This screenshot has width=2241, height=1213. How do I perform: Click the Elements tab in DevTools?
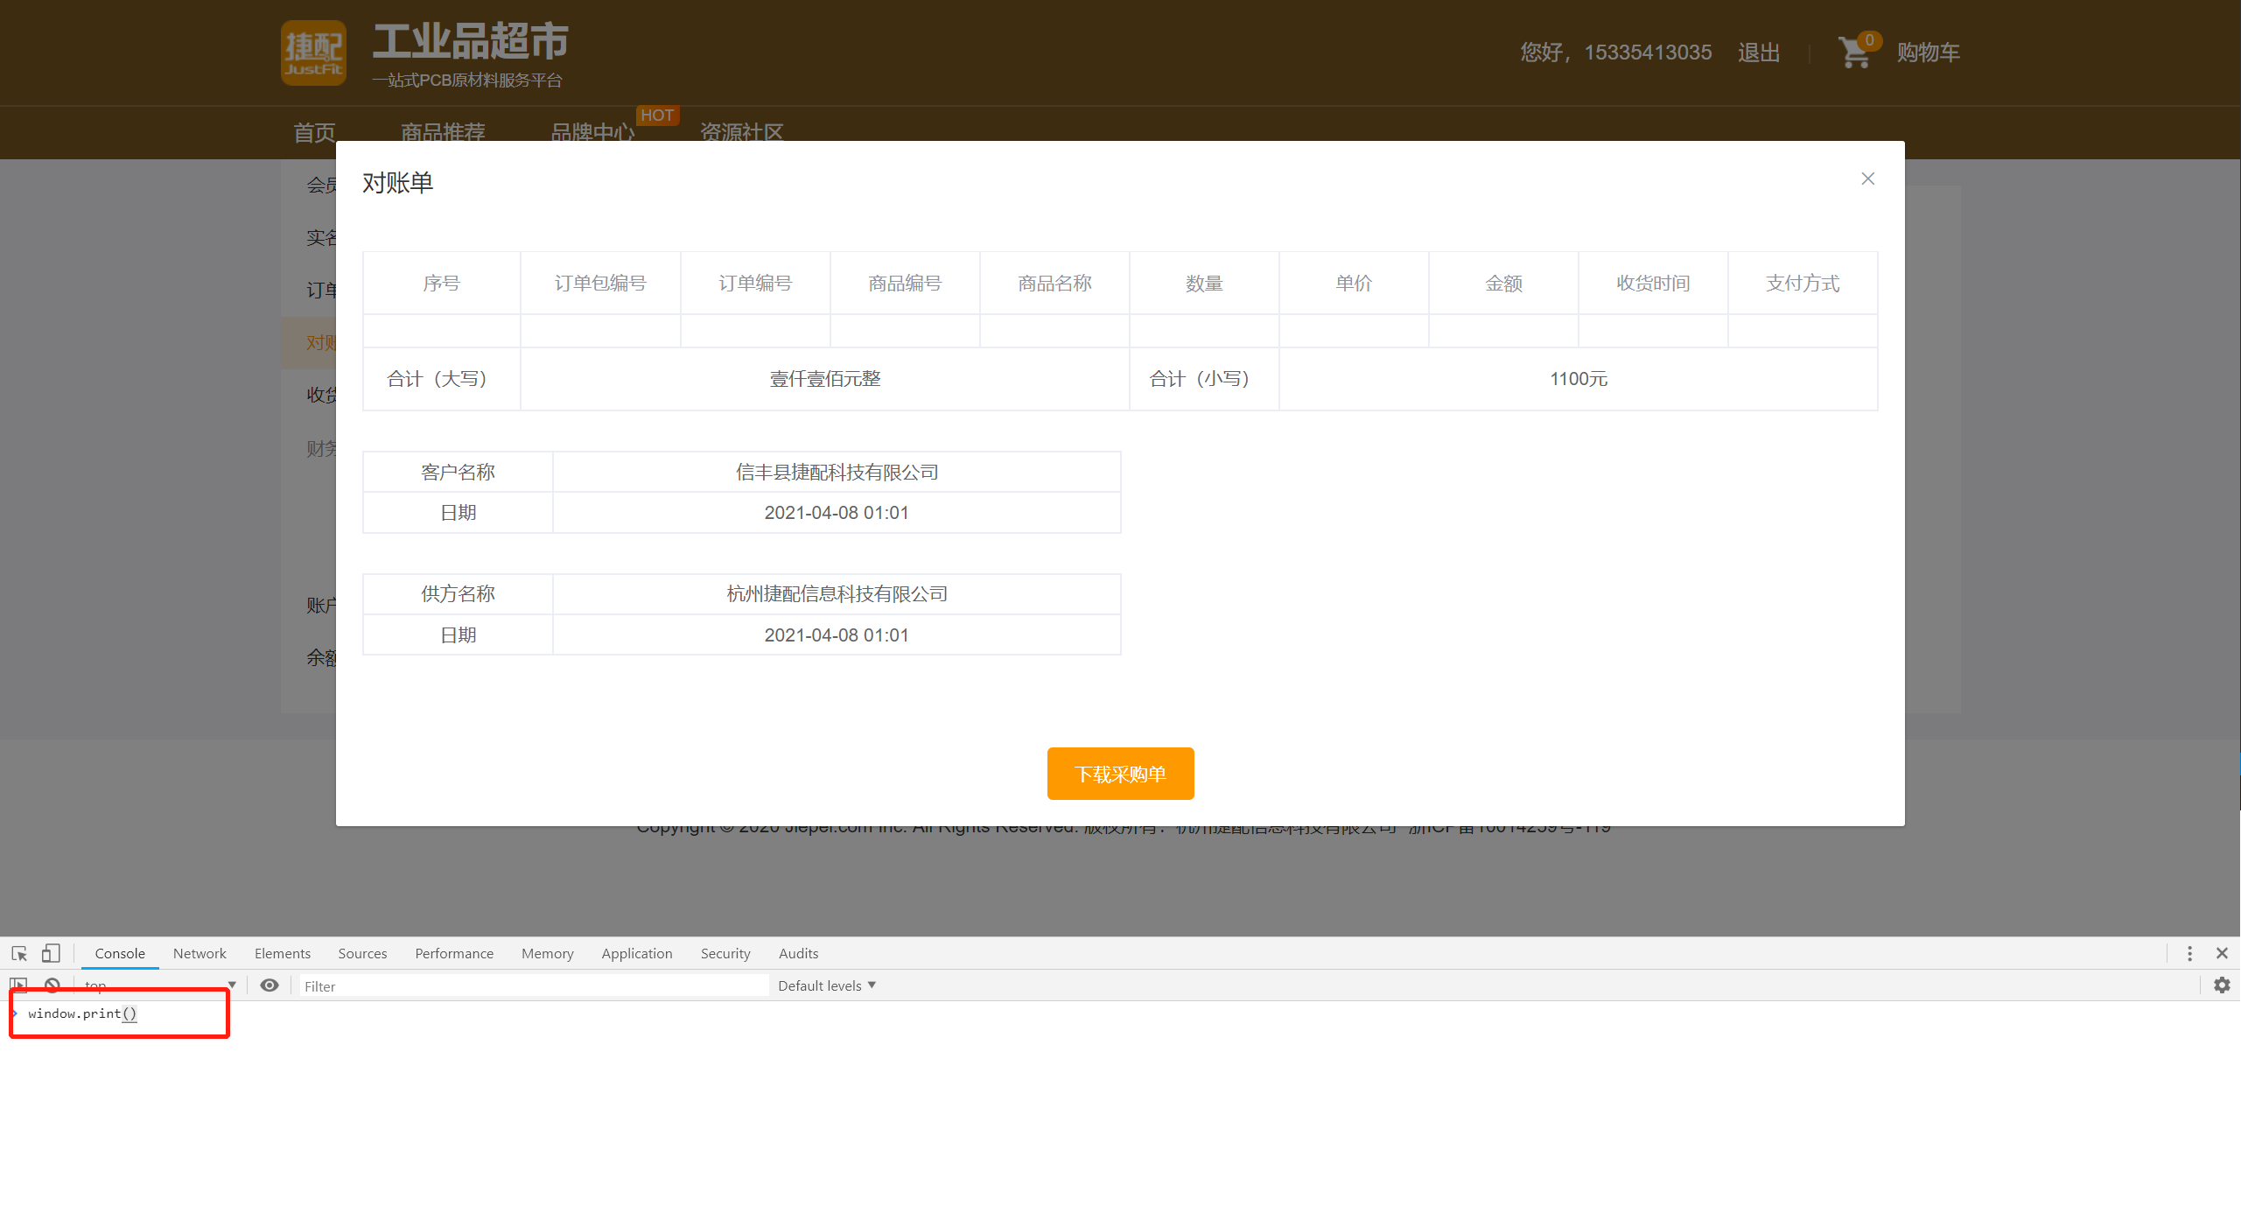(x=282, y=953)
